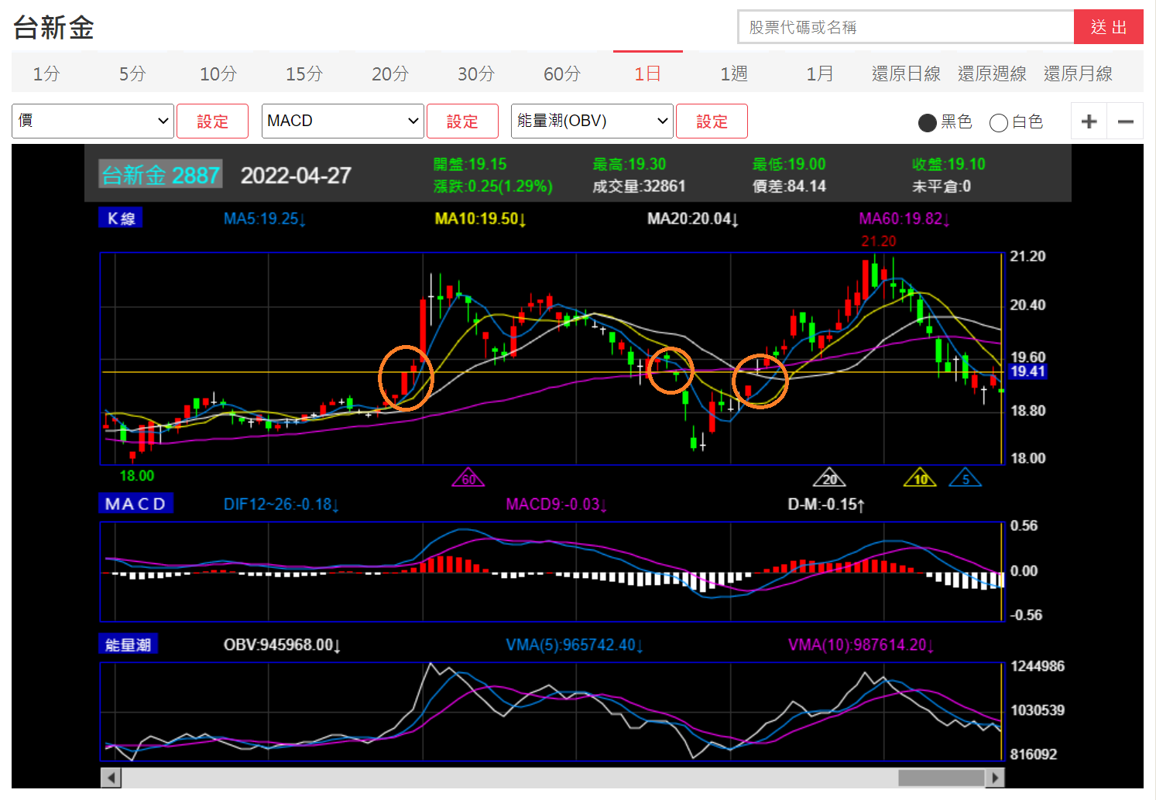Image resolution: width=1156 pixels, height=800 pixels.
Task: Click the red 21.20 high price label
Action: (878, 241)
